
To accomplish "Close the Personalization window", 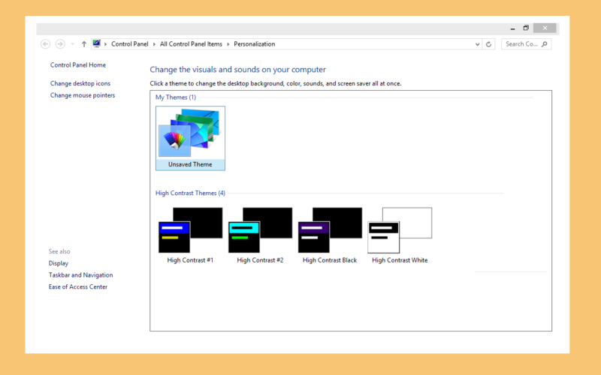I will 545,28.
